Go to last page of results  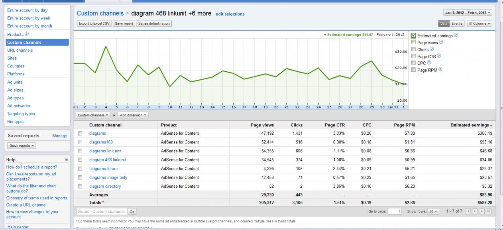click(489, 211)
